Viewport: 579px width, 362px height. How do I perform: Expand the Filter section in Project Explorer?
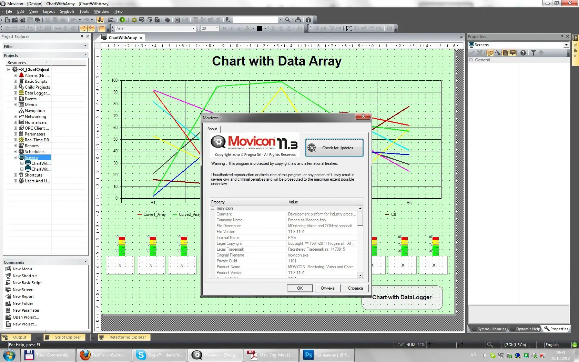point(85,46)
